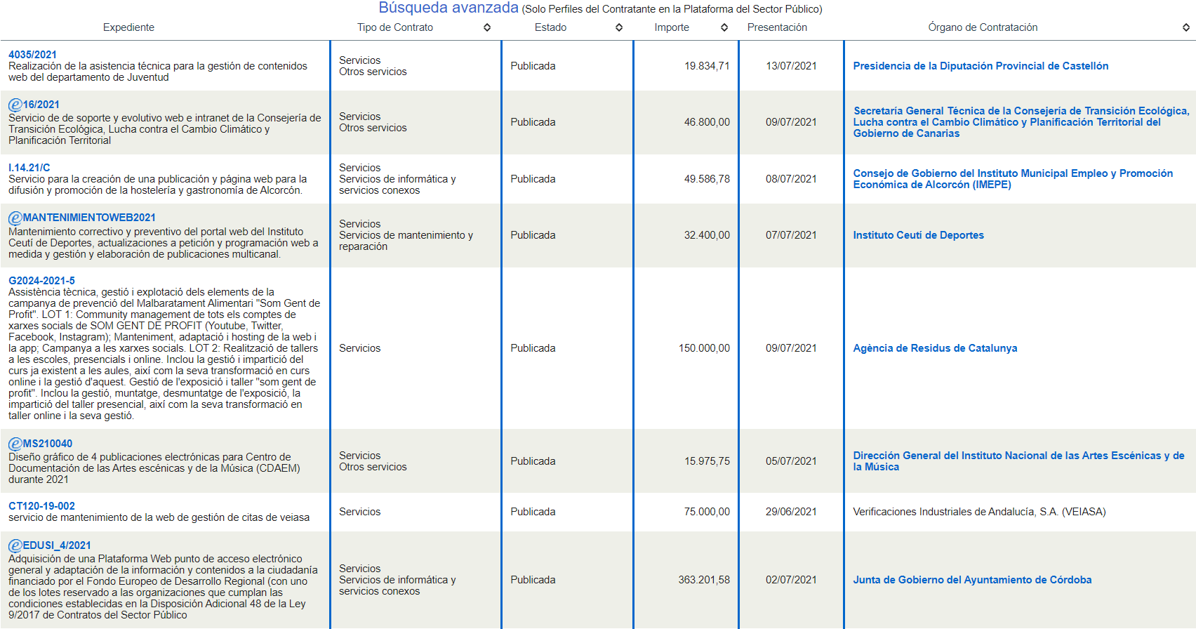Select the Expediente column header

tap(128, 27)
